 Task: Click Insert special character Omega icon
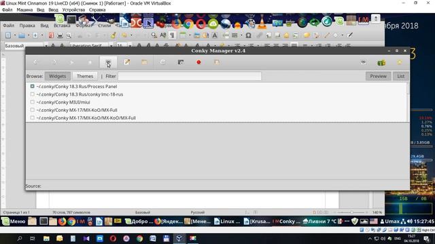(248, 35)
